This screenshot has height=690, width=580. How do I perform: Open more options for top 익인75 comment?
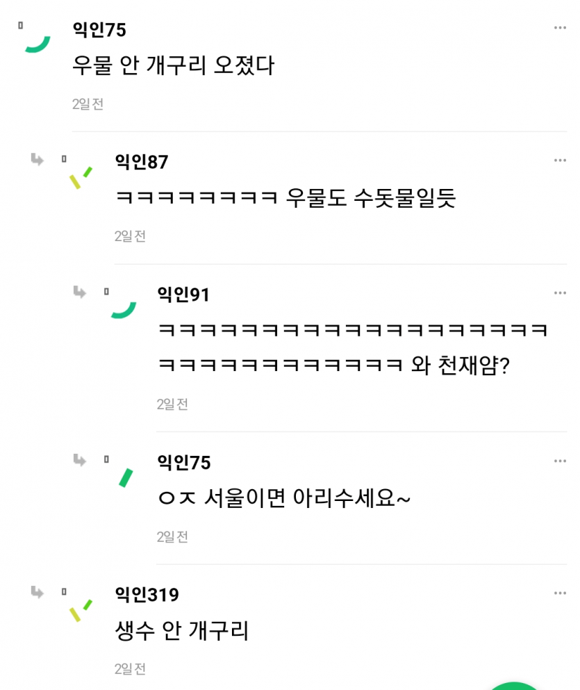[560, 28]
